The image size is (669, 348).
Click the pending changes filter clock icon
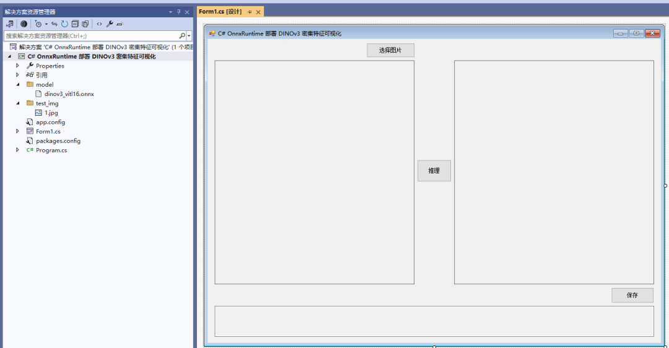coord(38,24)
